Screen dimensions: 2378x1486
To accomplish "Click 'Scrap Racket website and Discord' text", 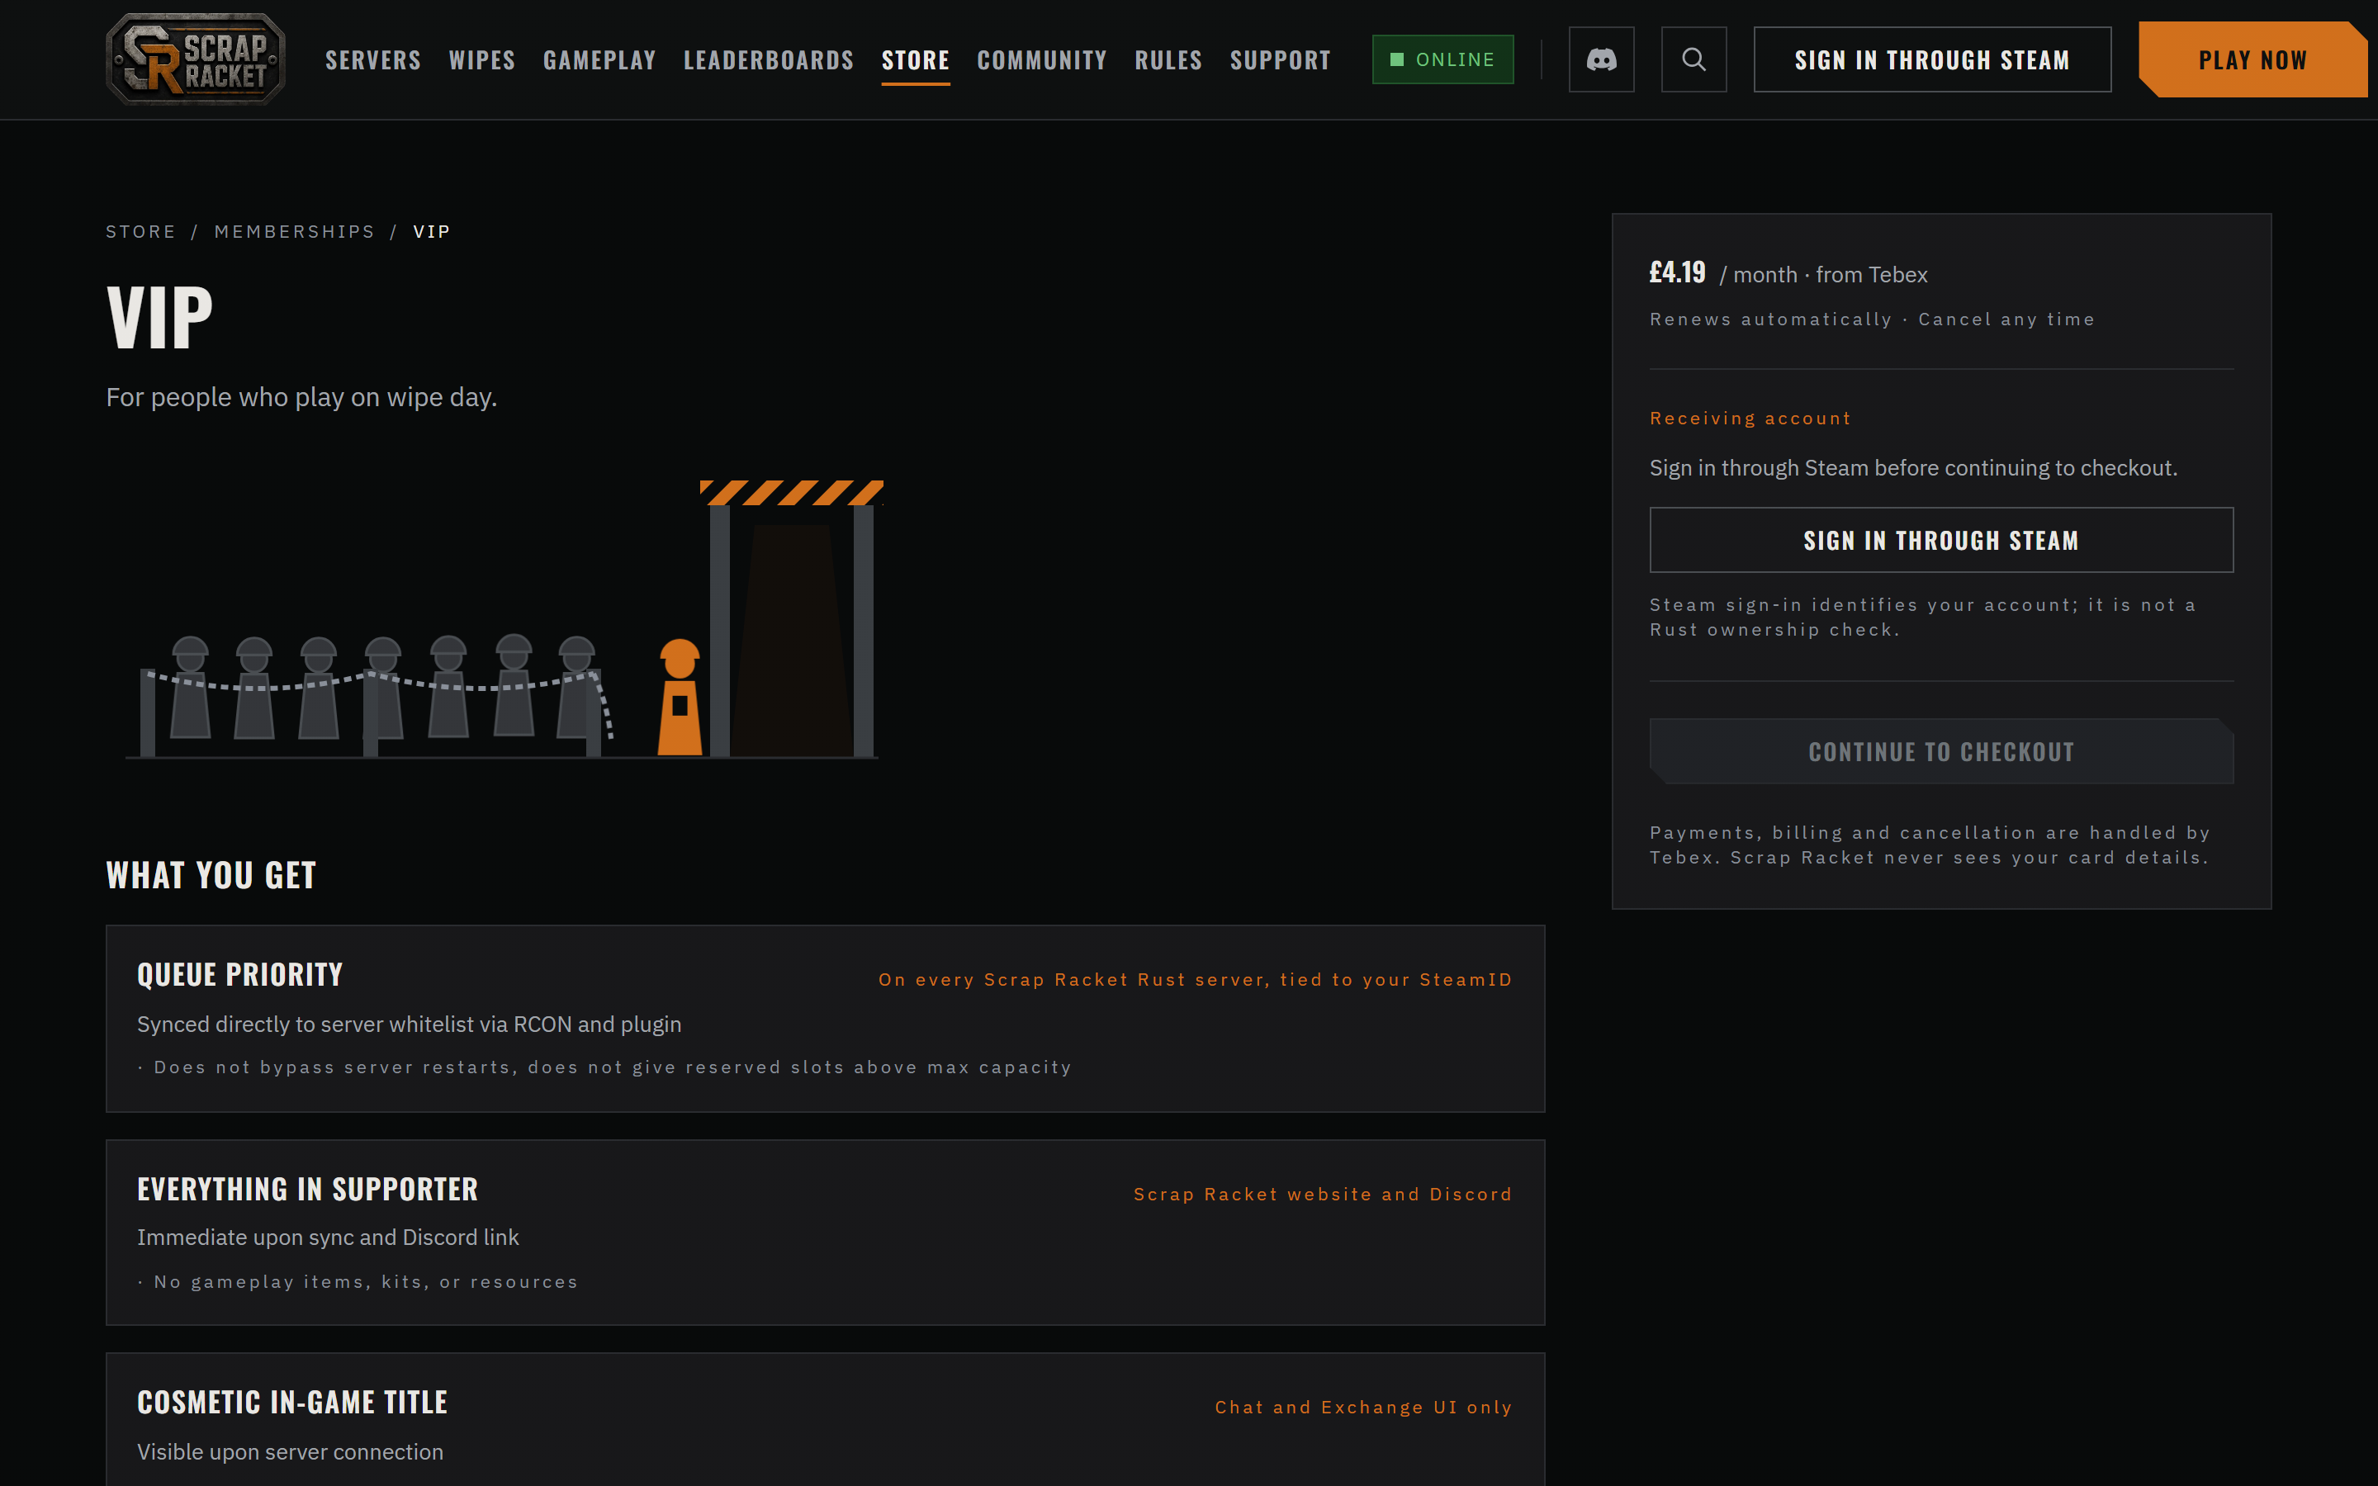I will pyautogui.click(x=1323, y=1194).
